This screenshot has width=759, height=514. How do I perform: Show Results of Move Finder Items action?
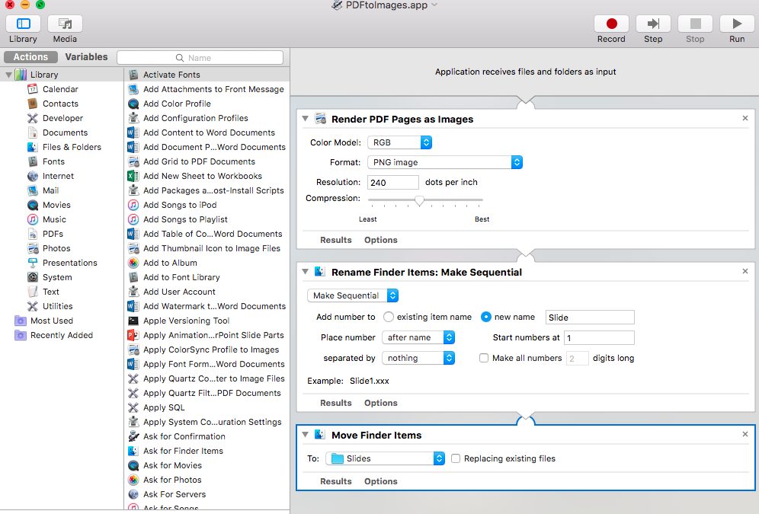click(335, 481)
